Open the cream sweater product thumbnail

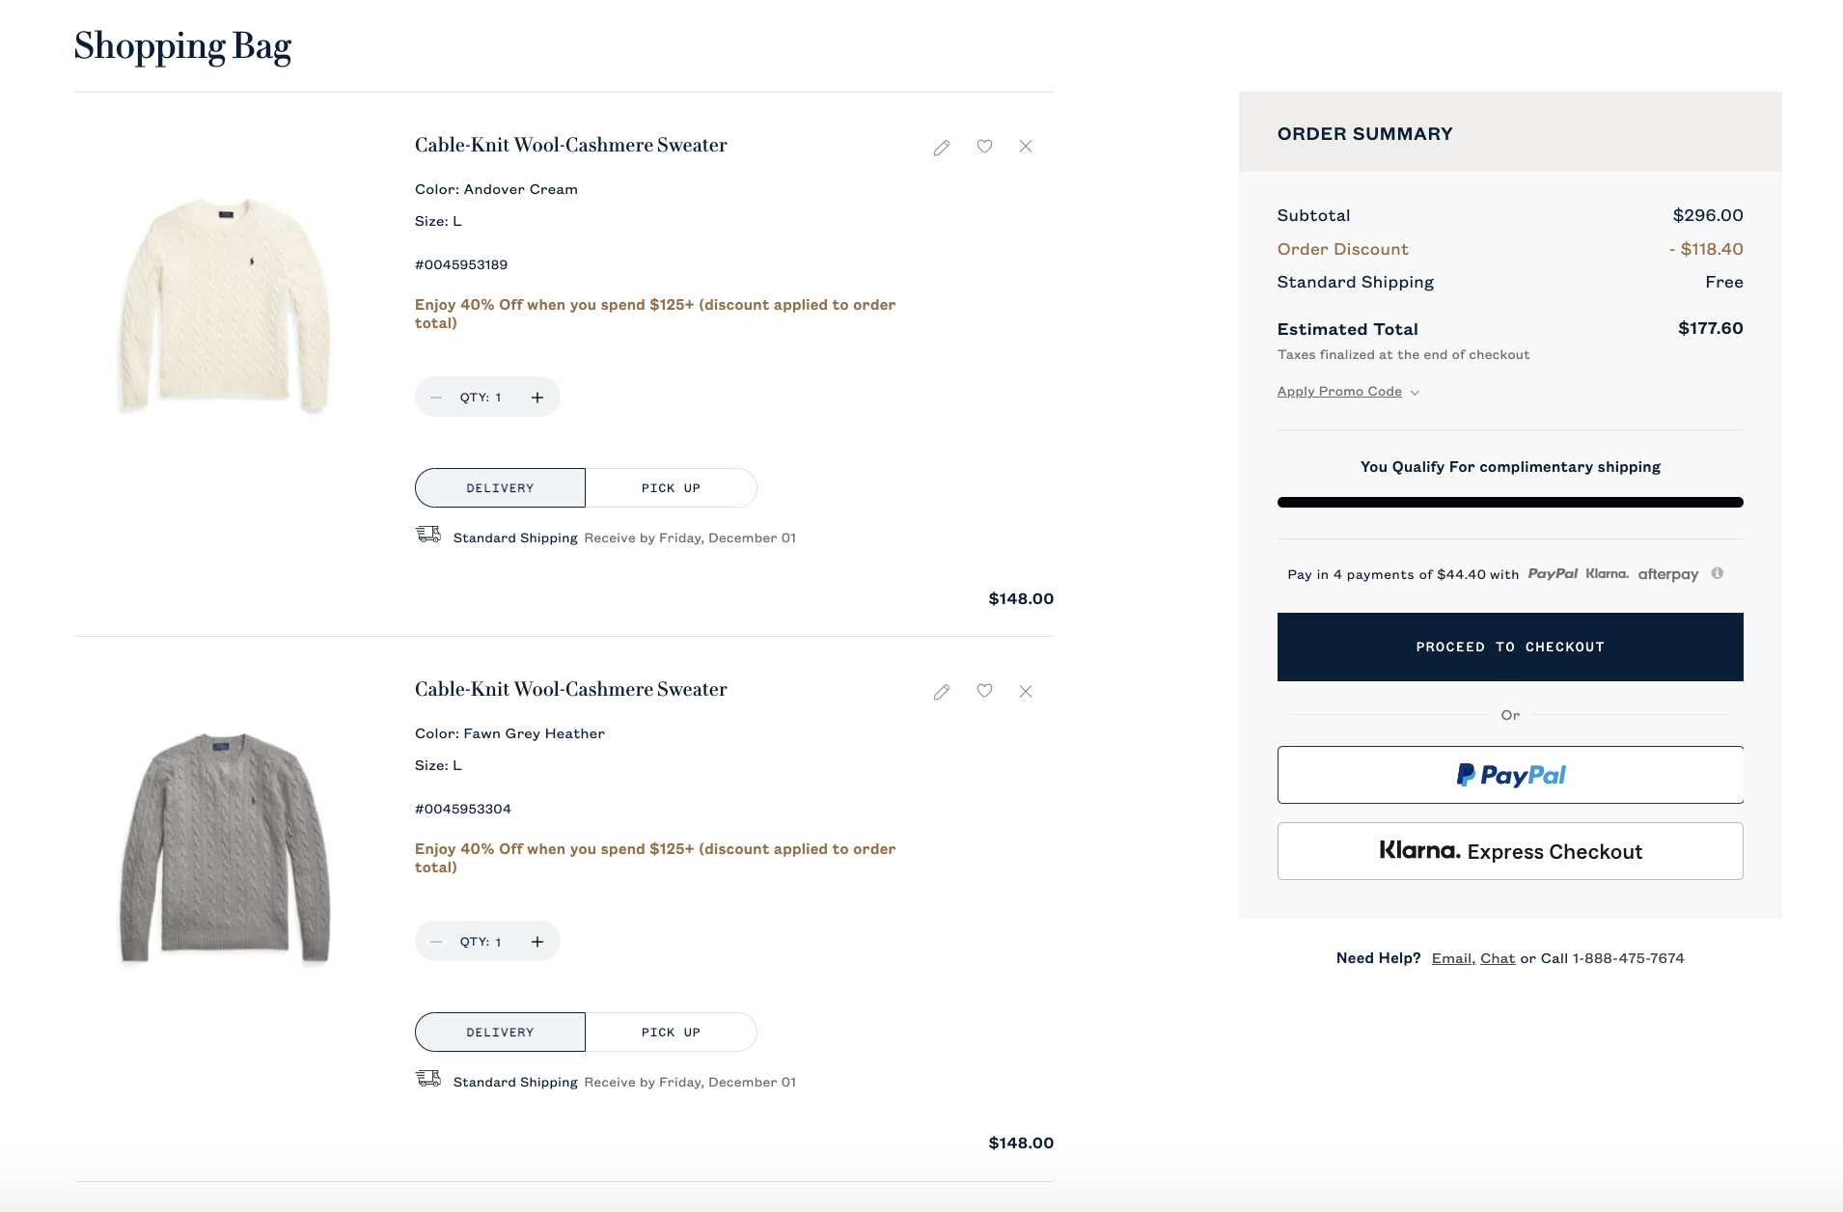pyautogui.click(x=225, y=304)
